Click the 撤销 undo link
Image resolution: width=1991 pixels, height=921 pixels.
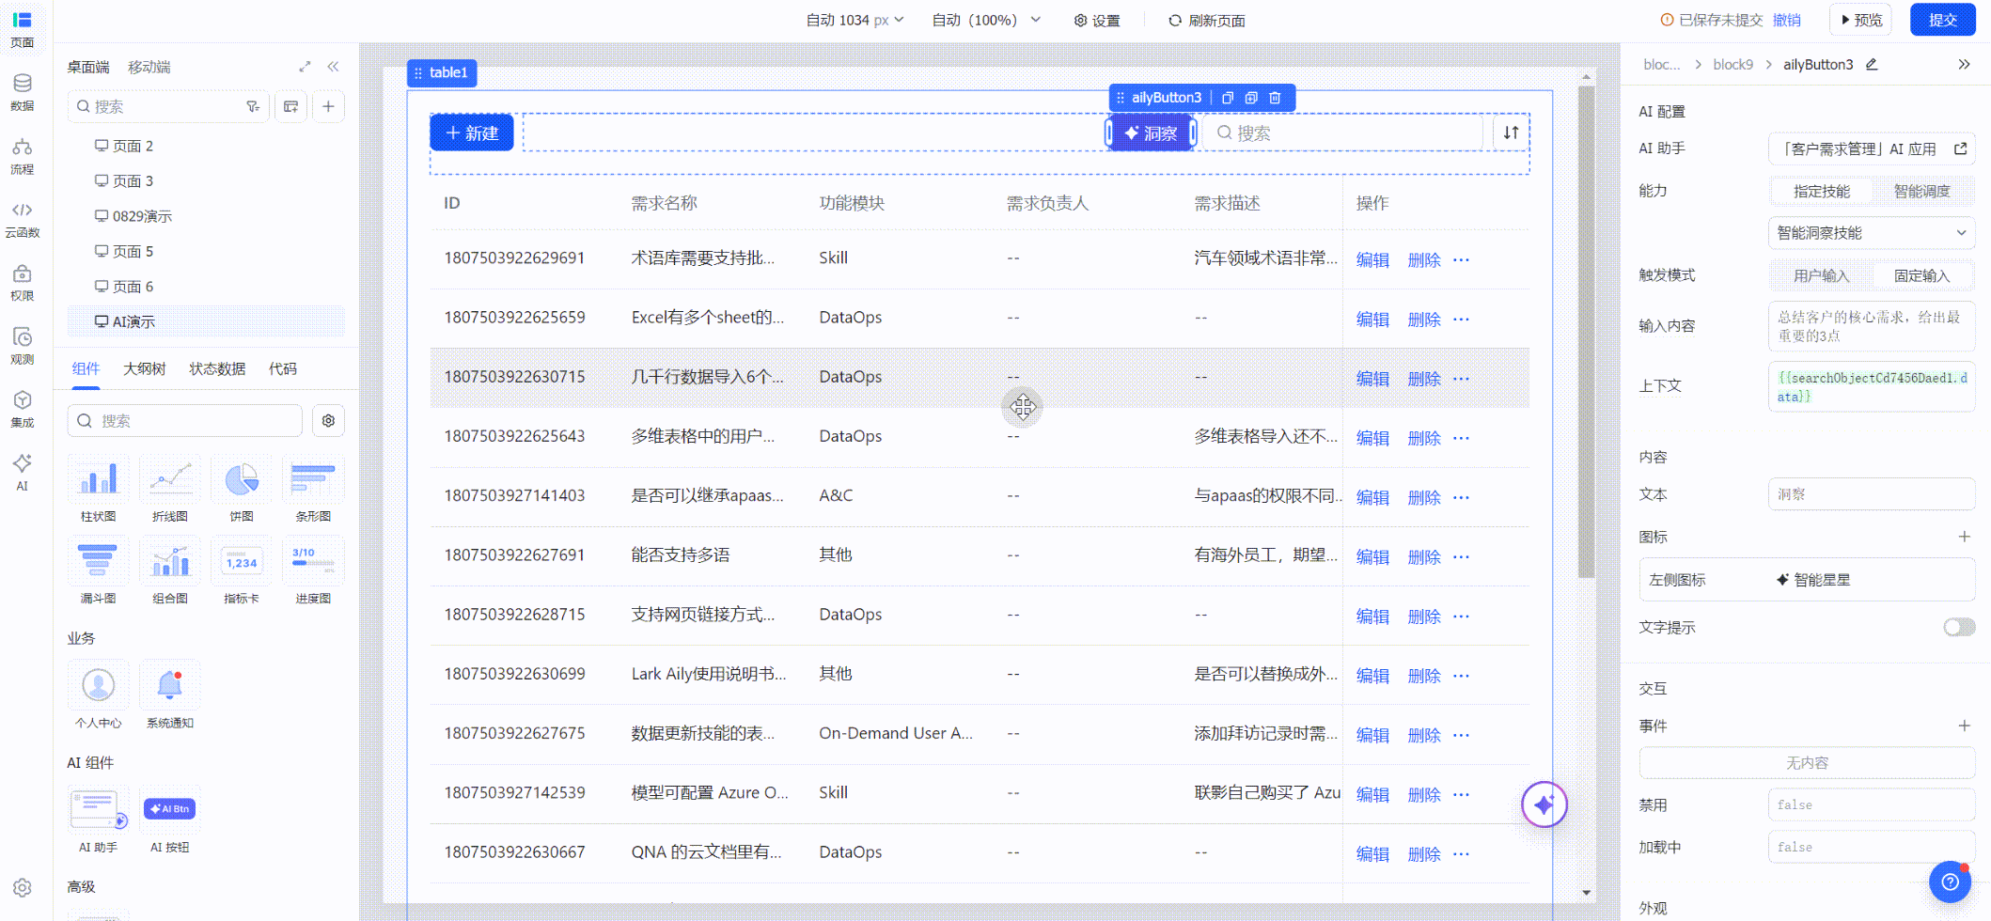pos(1786,20)
